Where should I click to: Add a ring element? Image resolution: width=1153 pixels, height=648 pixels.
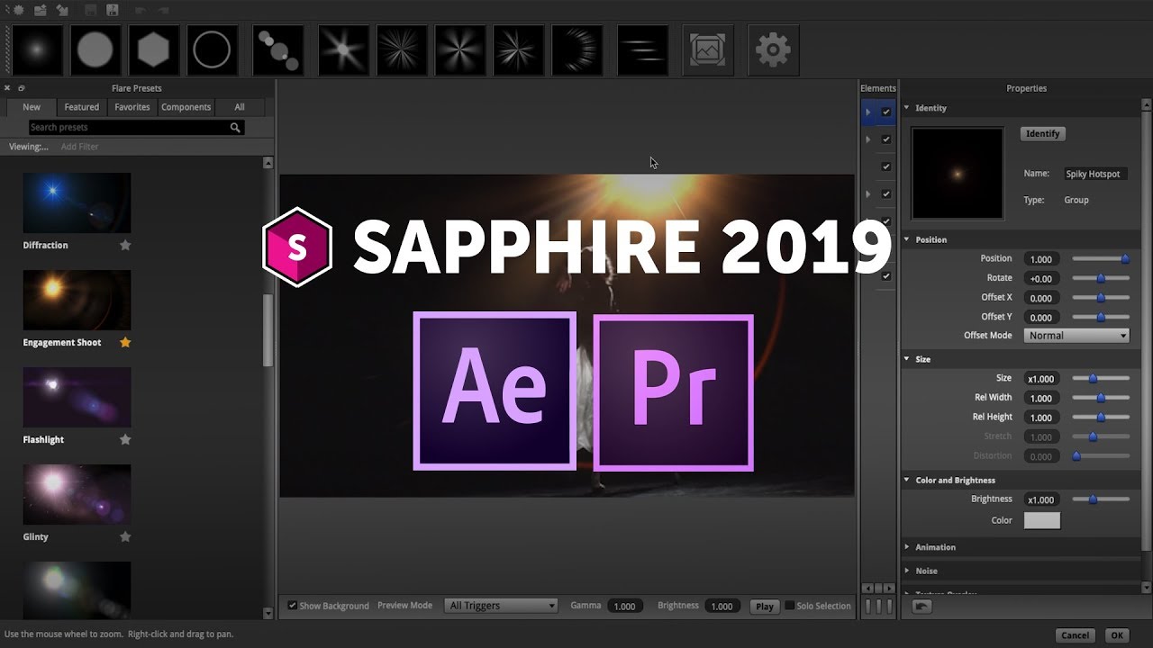[213, 49]
